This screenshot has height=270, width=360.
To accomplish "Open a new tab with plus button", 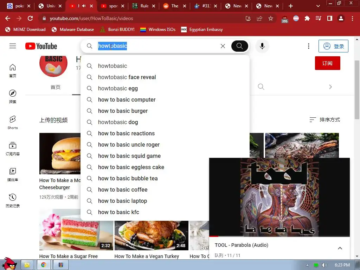I will click(291, 6).
